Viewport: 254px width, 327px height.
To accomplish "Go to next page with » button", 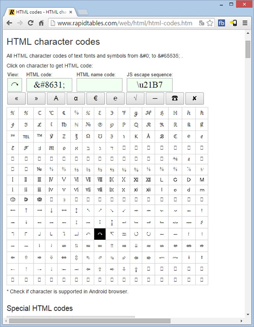I will [x=36, y=98].
